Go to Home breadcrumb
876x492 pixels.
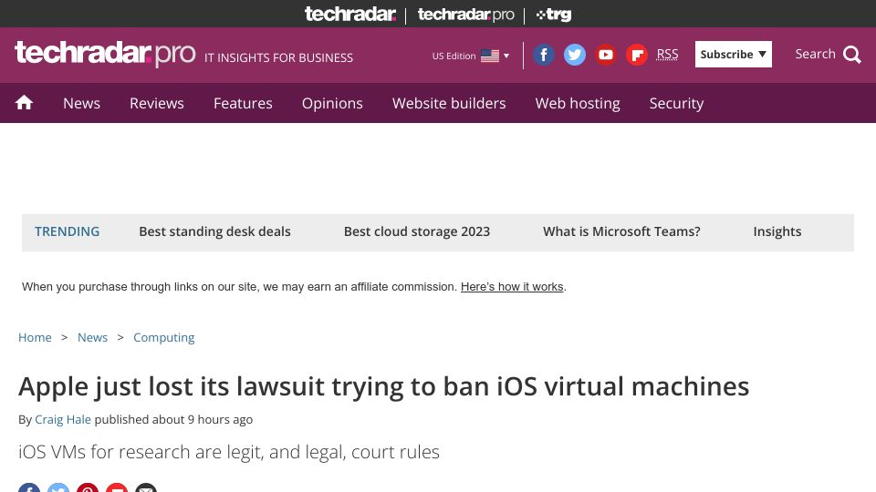[x=35, y=337]
